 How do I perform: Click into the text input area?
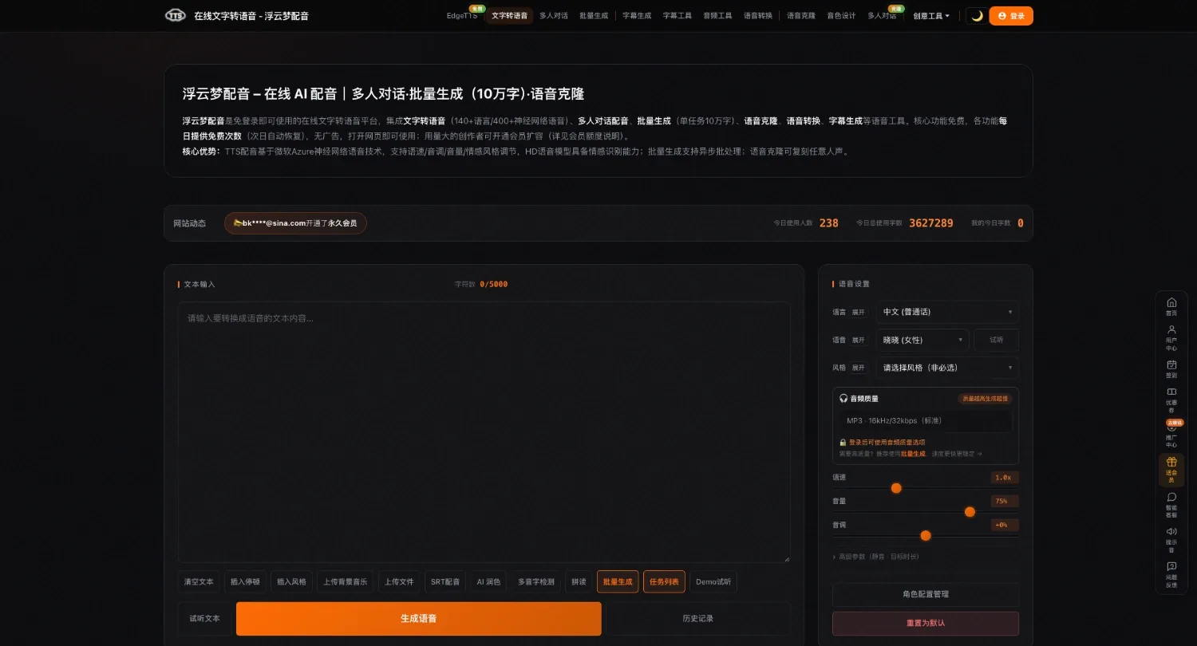pyautogui.click(x=484, y=432)
